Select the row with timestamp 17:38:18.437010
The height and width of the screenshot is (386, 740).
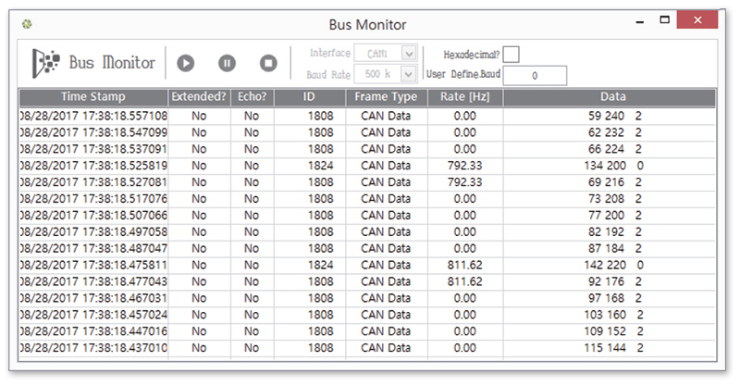coord(367,348)
